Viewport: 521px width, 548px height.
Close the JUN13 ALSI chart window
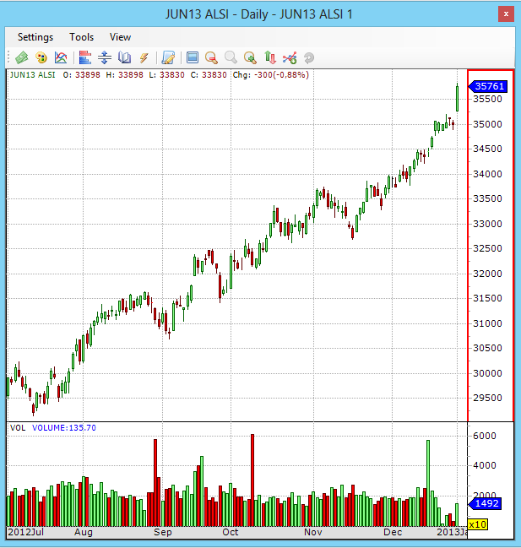pyautogui.click(x=504, y=14)
